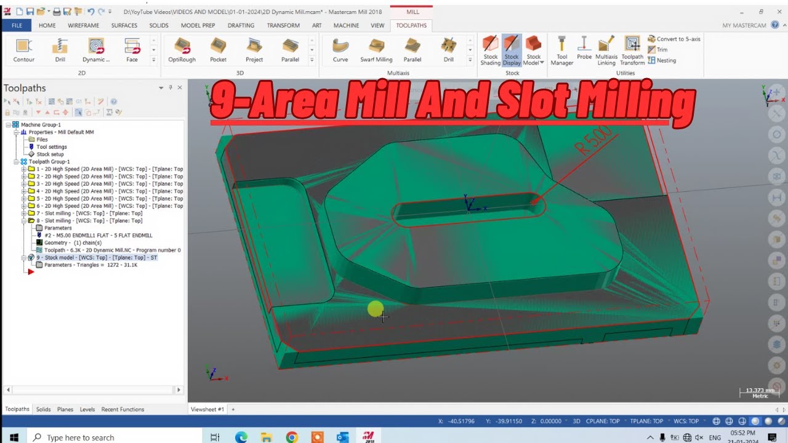788x443 pixels.
Task: Click the Print icon in quick access toolbar
Action: (57, 12)
